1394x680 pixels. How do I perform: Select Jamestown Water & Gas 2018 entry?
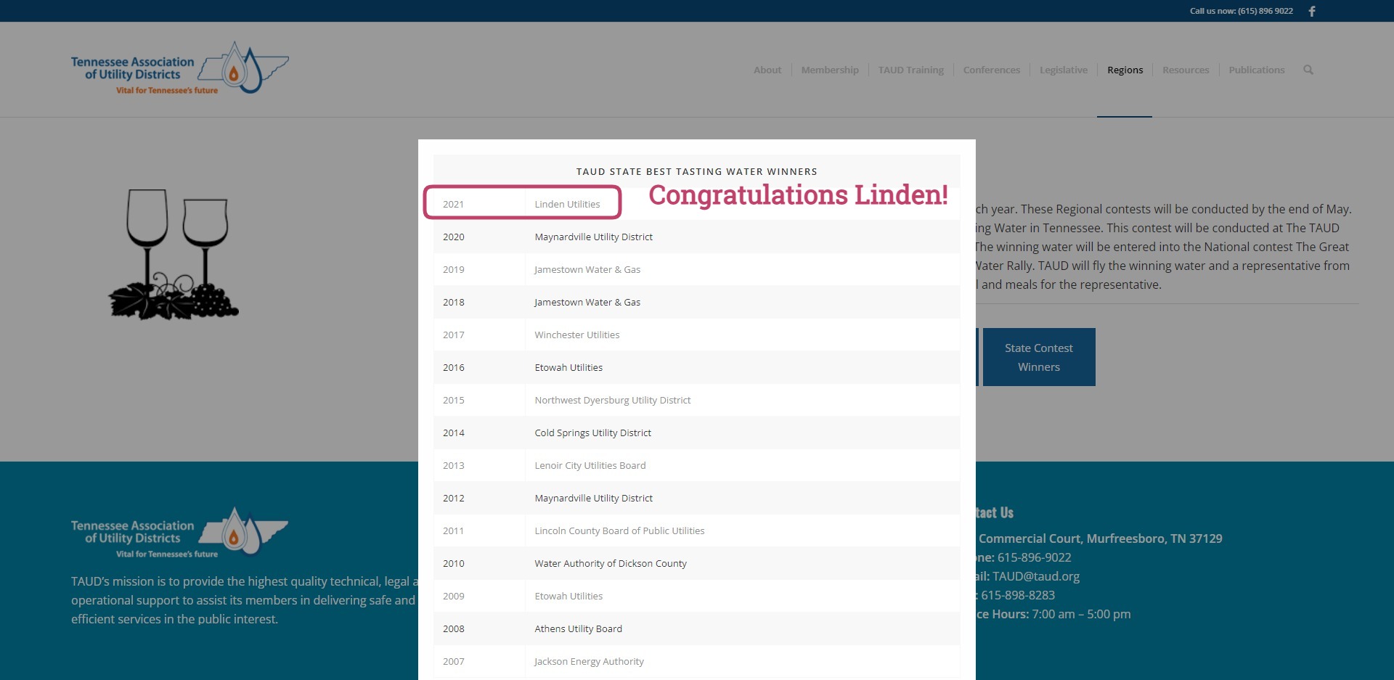click(x=587, y=302)
